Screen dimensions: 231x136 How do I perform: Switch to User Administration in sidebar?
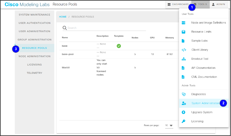tap(34, 31)
